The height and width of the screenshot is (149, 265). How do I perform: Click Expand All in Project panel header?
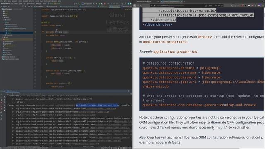(23, 7)
